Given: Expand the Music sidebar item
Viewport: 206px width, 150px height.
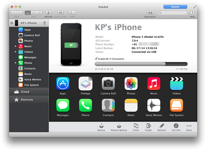Looking at the screenshot, I should (15, 46).
